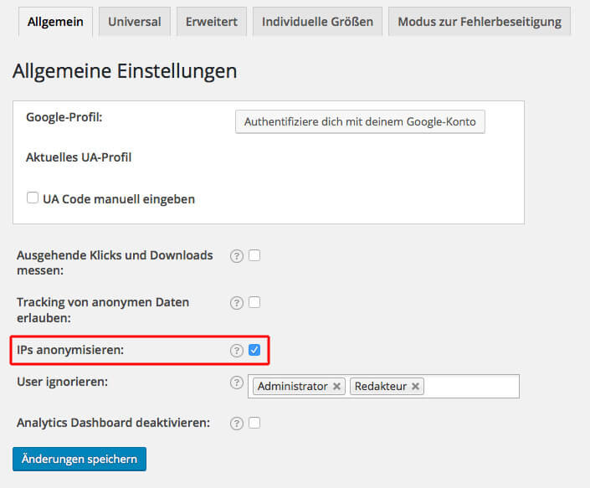This screenshot has height=488, width=590.
Task: Remove the Redakteur tag
Action: click(415, 387)
